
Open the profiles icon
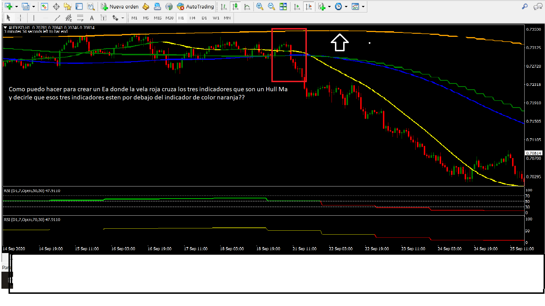tap(26, 7)
